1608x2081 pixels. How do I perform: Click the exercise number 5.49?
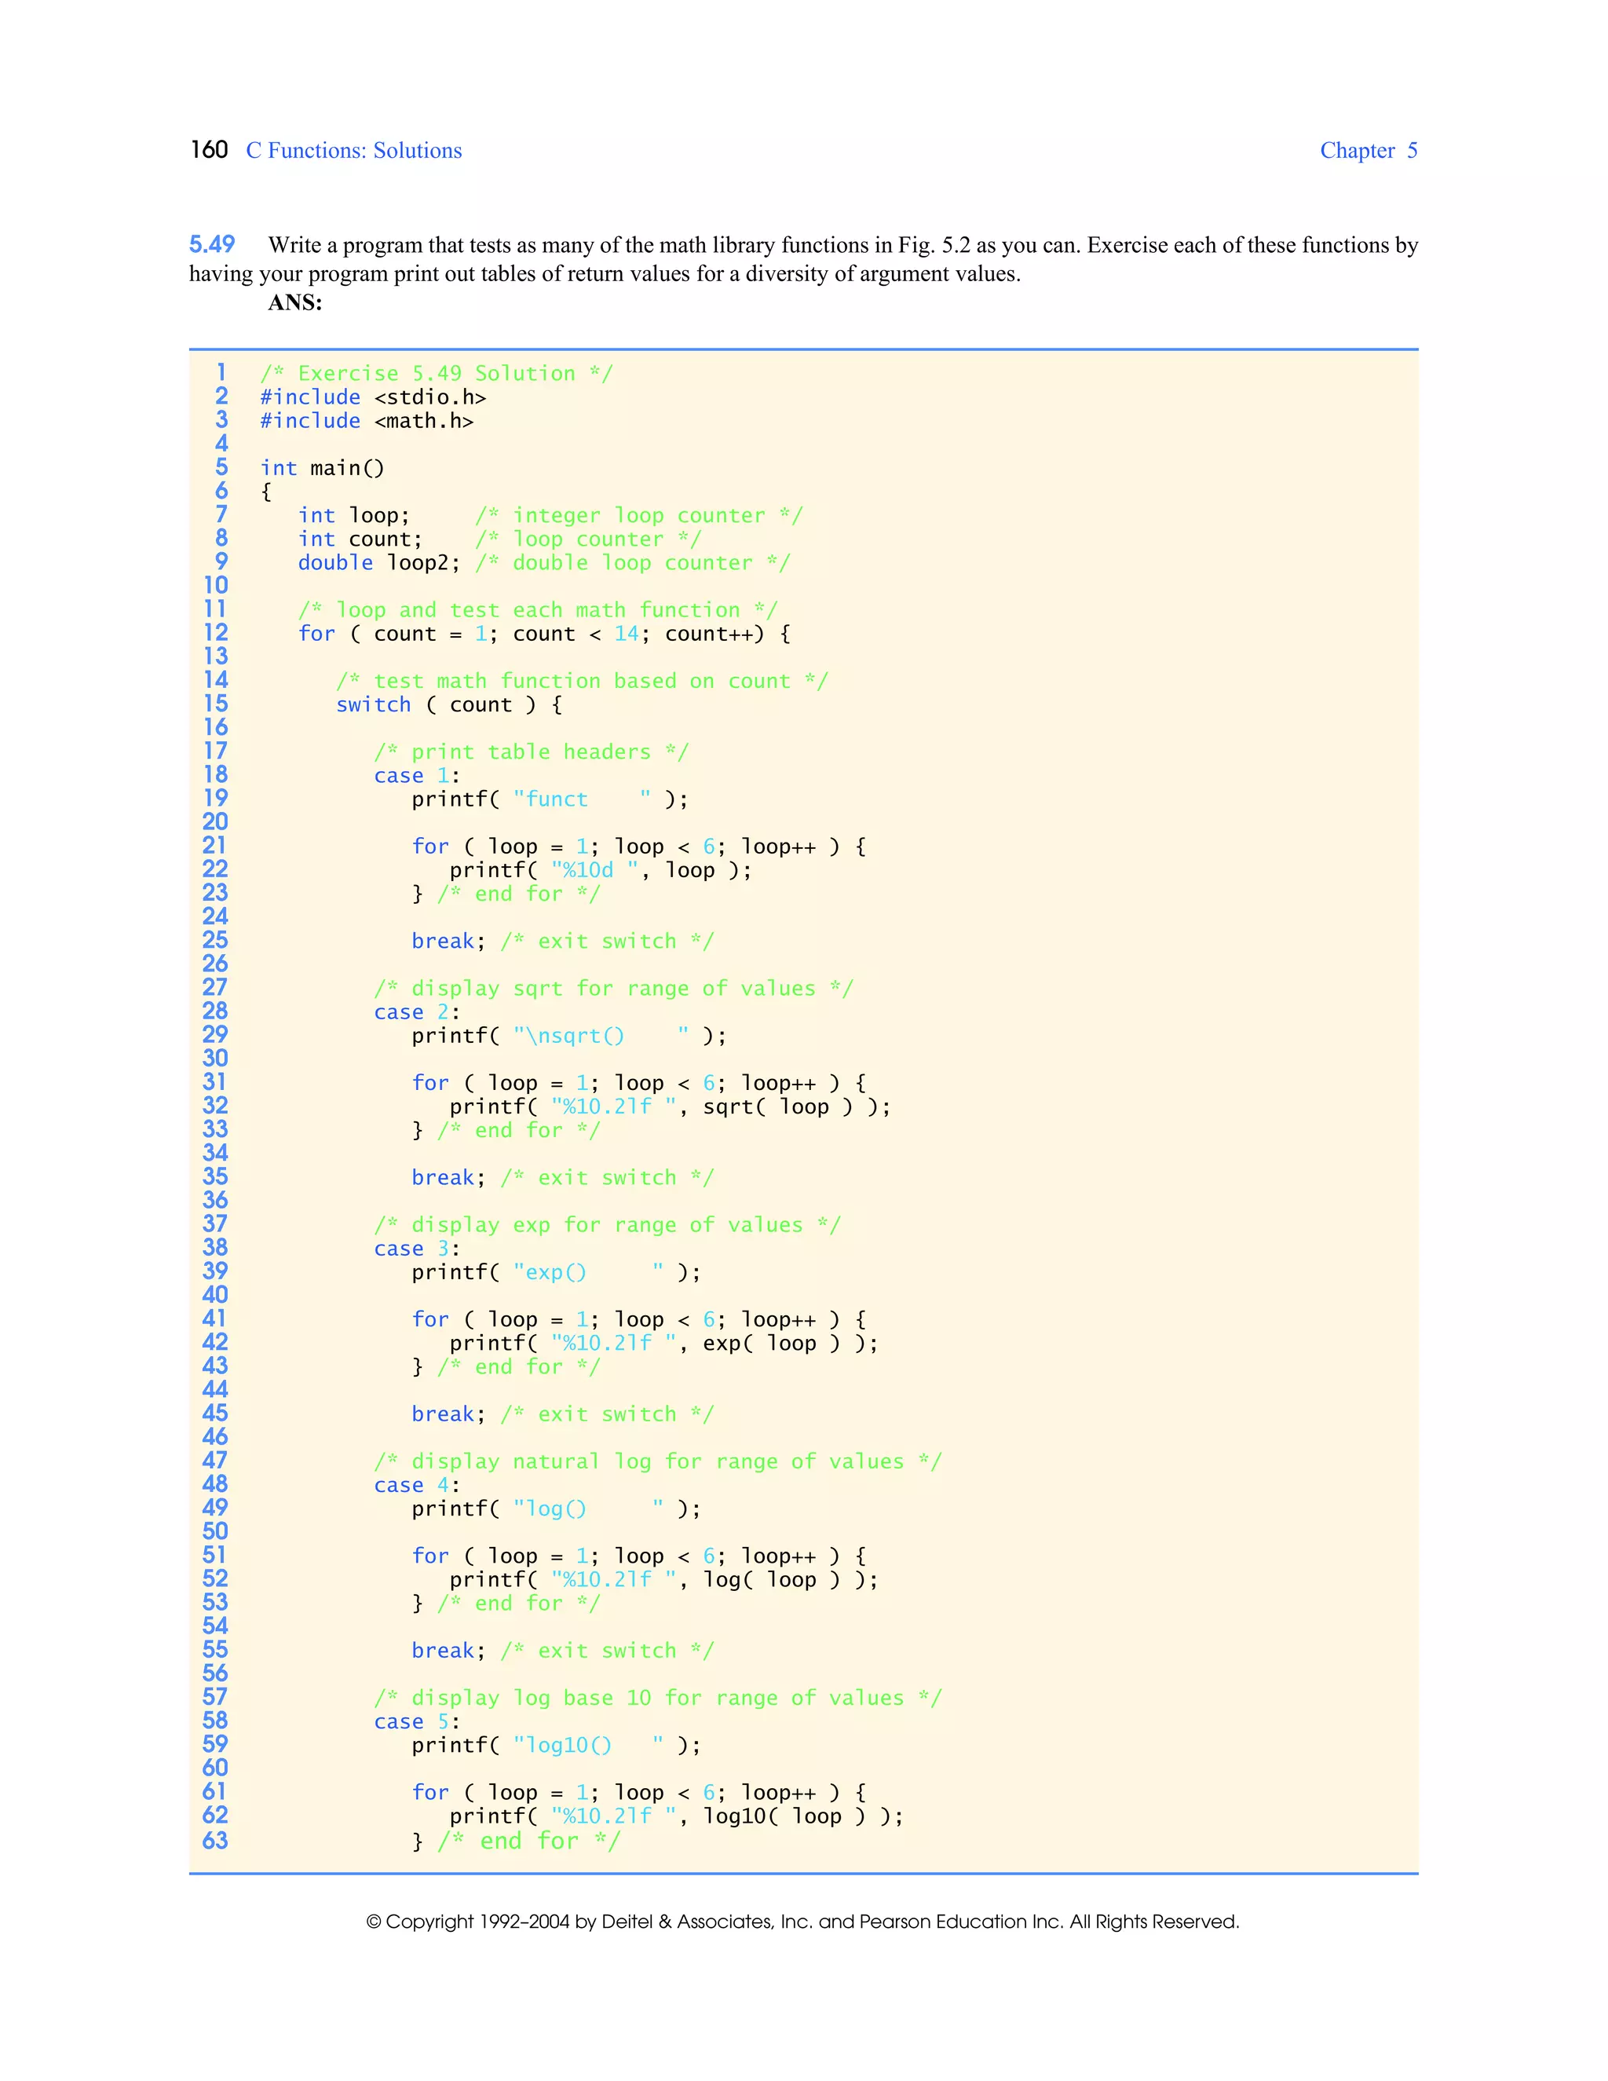[211, 244]
